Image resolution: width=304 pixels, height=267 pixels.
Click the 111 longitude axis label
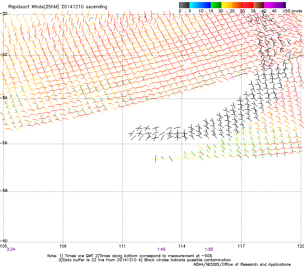pyautogui.click(x=122, y=246)
